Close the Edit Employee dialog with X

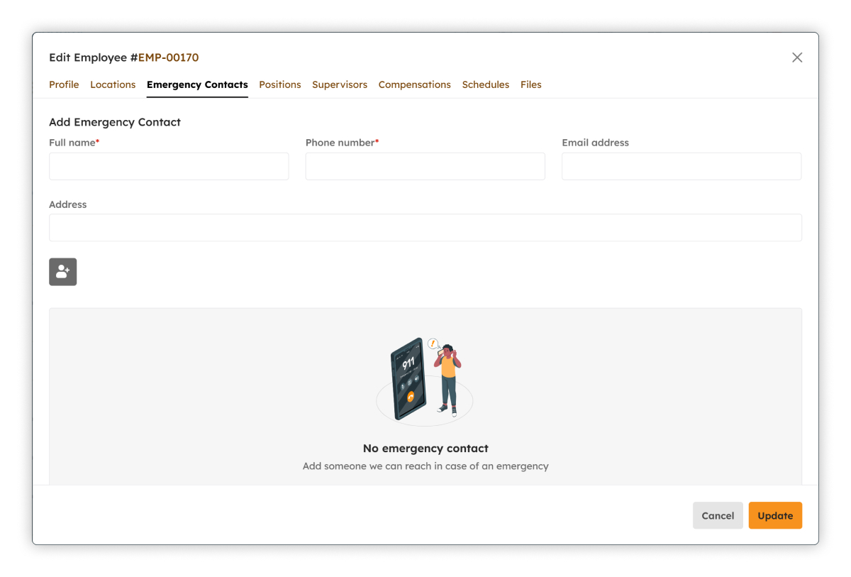point(797,57)
